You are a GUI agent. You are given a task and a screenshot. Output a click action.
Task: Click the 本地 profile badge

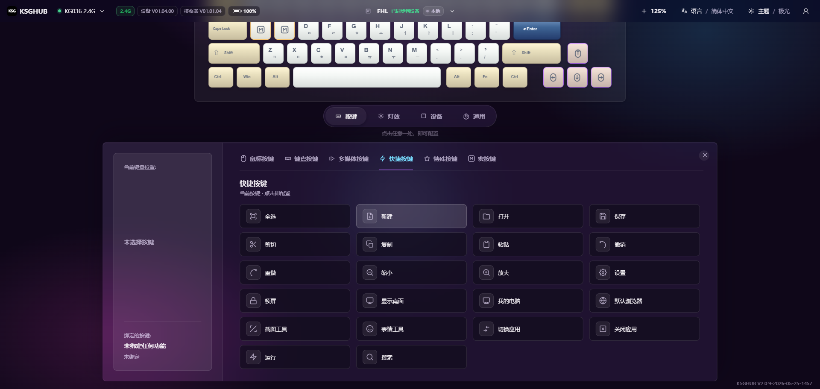point(433,11)
